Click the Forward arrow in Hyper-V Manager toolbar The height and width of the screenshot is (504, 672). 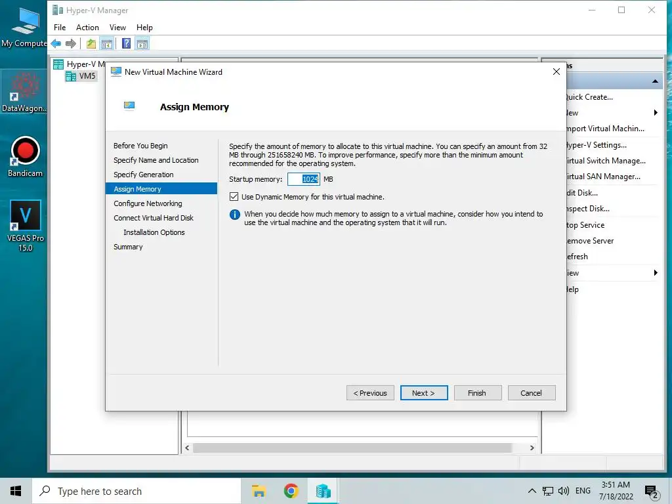click(71, 43)
